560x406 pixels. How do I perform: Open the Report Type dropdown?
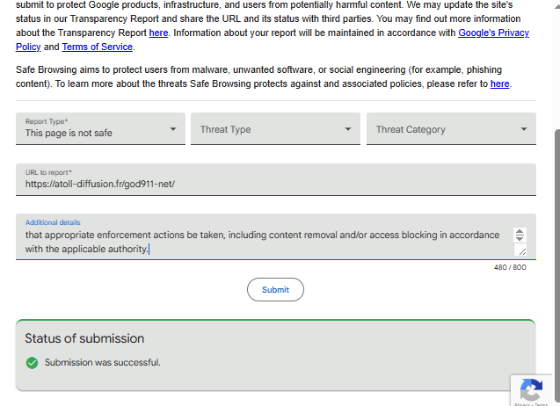point(100,129)
